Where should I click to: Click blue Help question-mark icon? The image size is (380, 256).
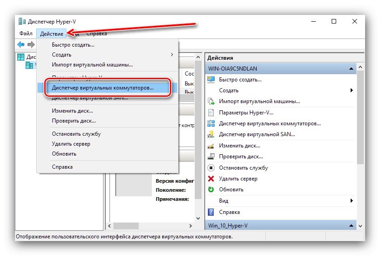(211, 212)
